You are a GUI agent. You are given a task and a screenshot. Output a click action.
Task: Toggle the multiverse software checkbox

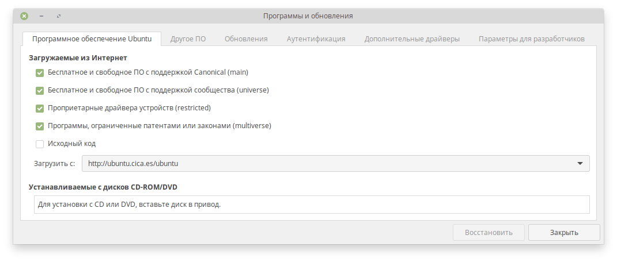(x=40, y=126)
